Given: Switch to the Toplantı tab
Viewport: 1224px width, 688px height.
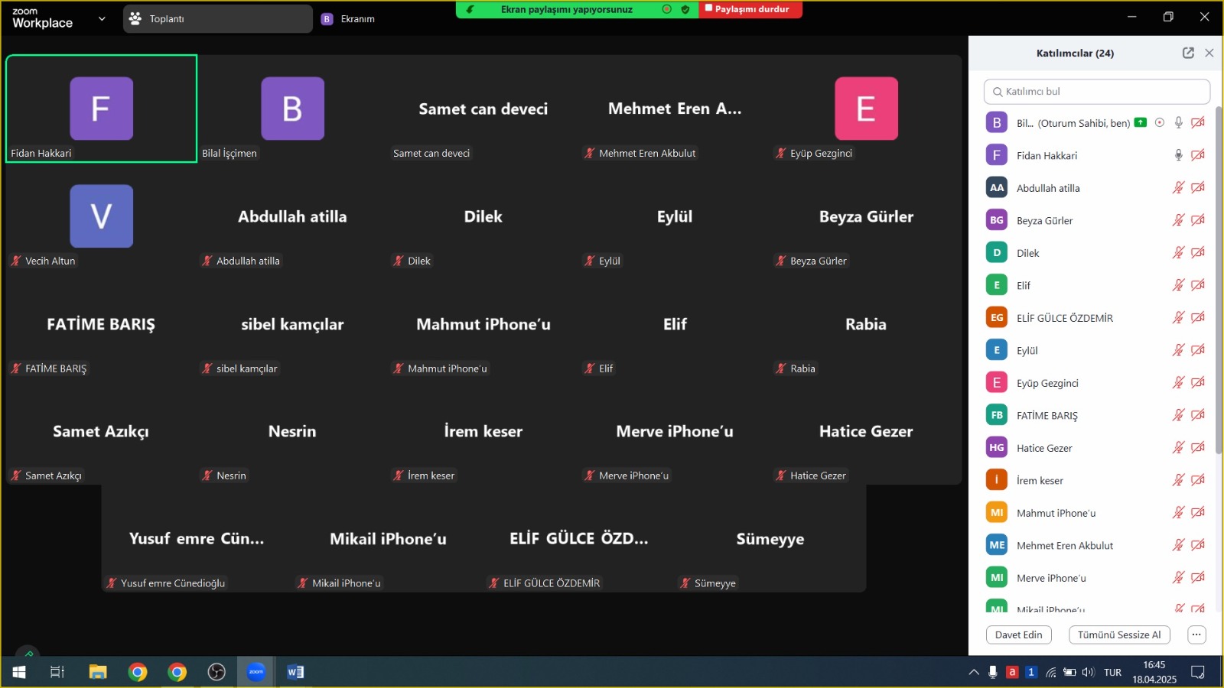Looking at the screenshot, I should click(217, 18).
